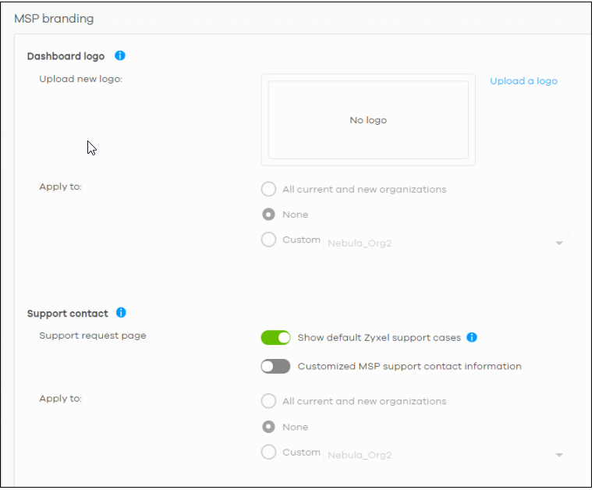Choose Custom radio for Dashboard logo

(x=269, y=240)
